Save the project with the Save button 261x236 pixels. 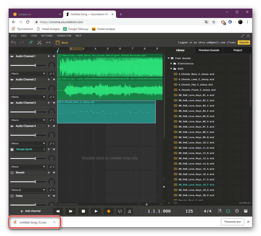(62, 42)
